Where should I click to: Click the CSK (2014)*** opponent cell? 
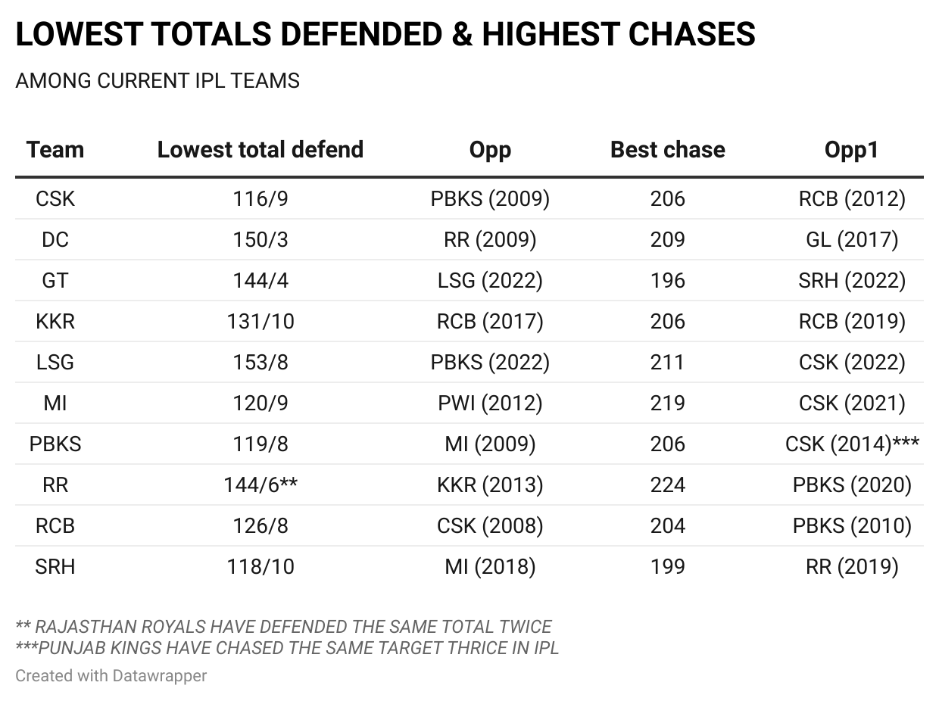click(x=852, y=444)
